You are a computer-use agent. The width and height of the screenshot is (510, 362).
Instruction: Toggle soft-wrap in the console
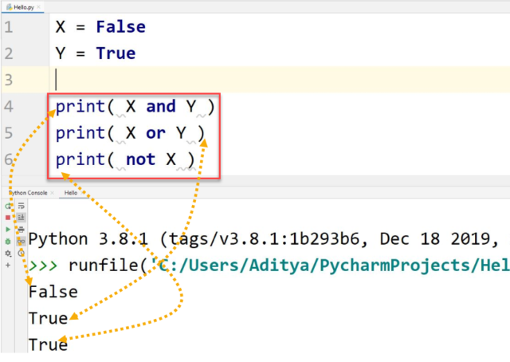[21, 206]
